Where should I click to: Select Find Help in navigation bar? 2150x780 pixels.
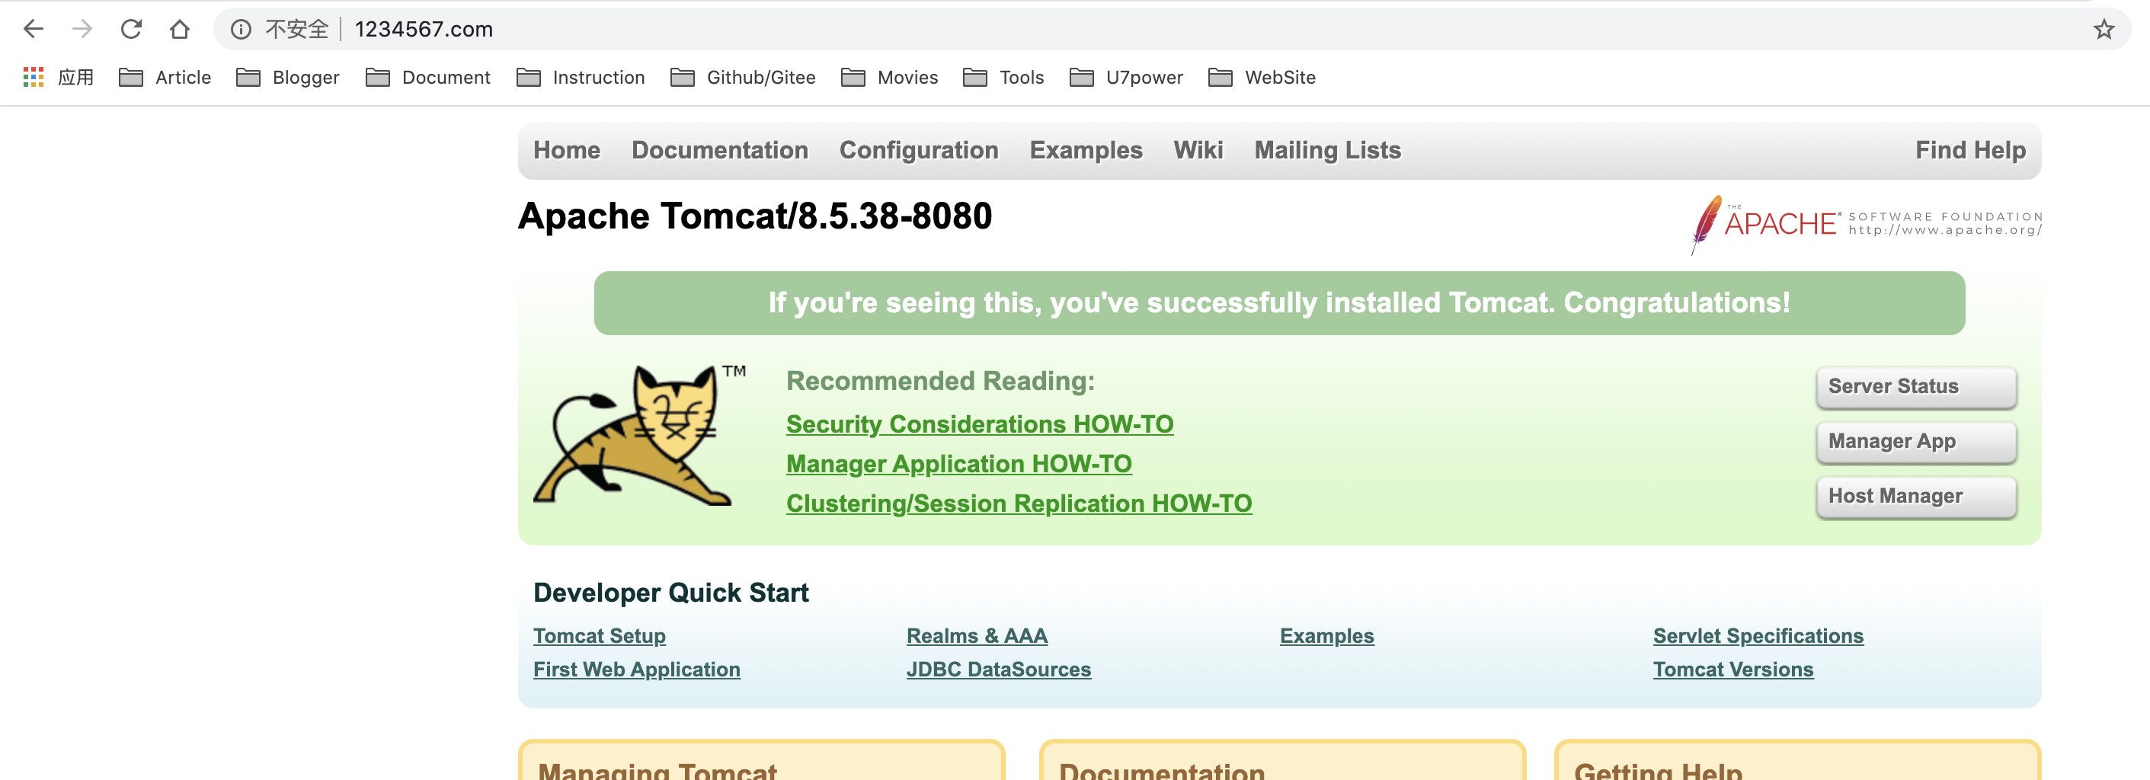tap(1969, 150)
